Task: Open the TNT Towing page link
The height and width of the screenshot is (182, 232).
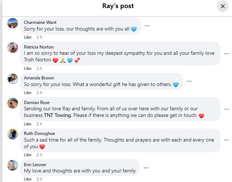Action: (x=58, y=115)
